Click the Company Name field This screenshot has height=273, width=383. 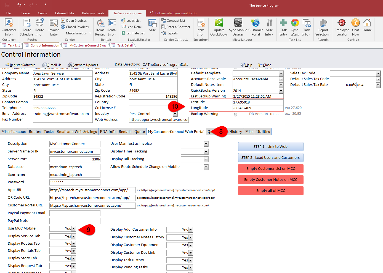point(63,73)
